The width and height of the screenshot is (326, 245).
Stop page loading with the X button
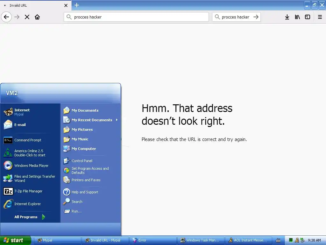[27, 17]
